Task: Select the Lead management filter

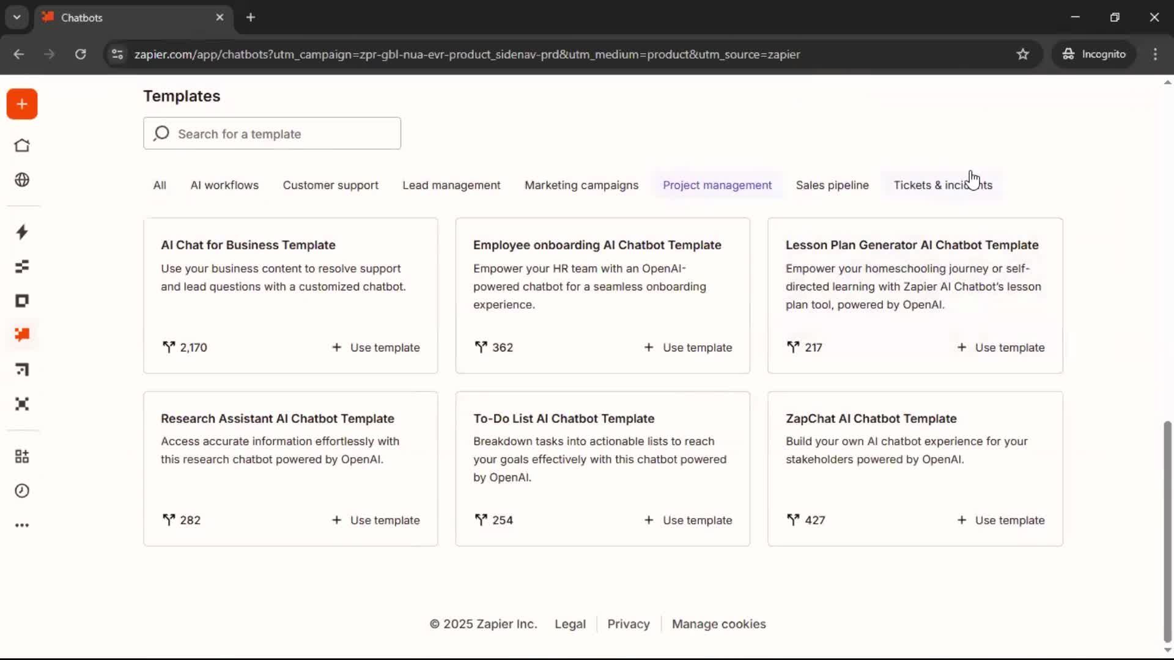Action: [451, 185]
